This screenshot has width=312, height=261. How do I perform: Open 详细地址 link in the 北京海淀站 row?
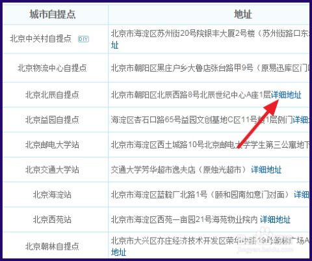(302, 195)
